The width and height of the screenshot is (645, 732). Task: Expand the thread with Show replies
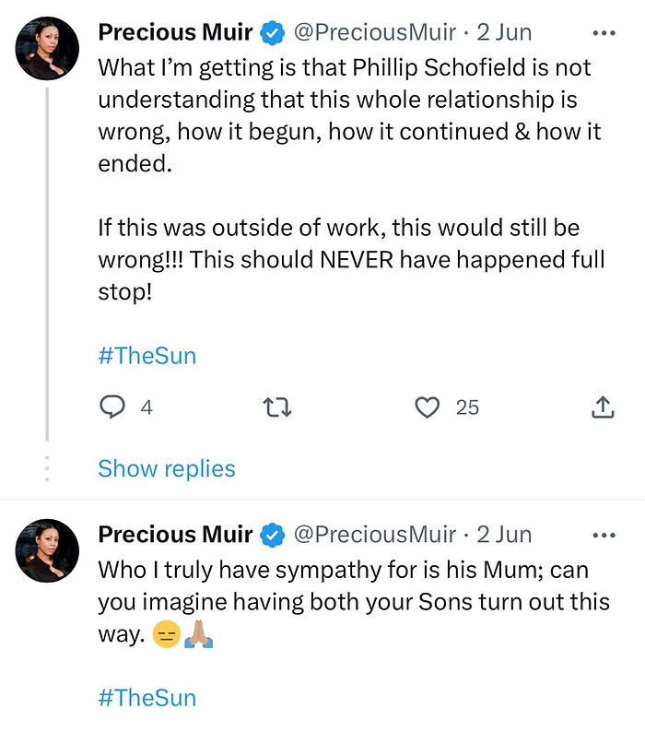(x=167, y=468)
